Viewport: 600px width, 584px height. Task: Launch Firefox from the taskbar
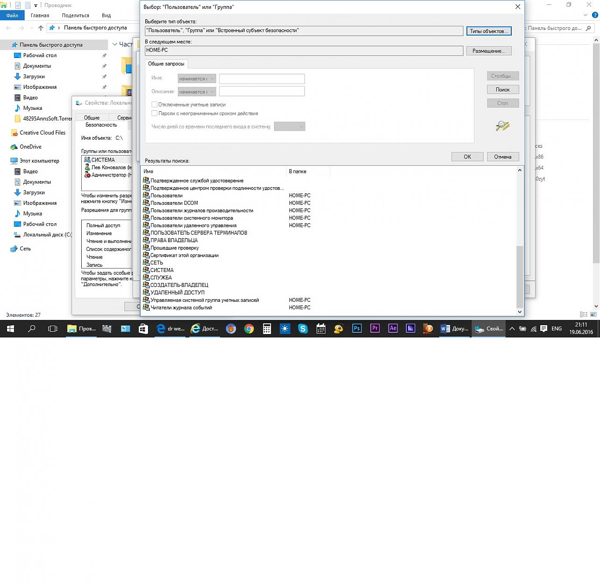[231, 328]
